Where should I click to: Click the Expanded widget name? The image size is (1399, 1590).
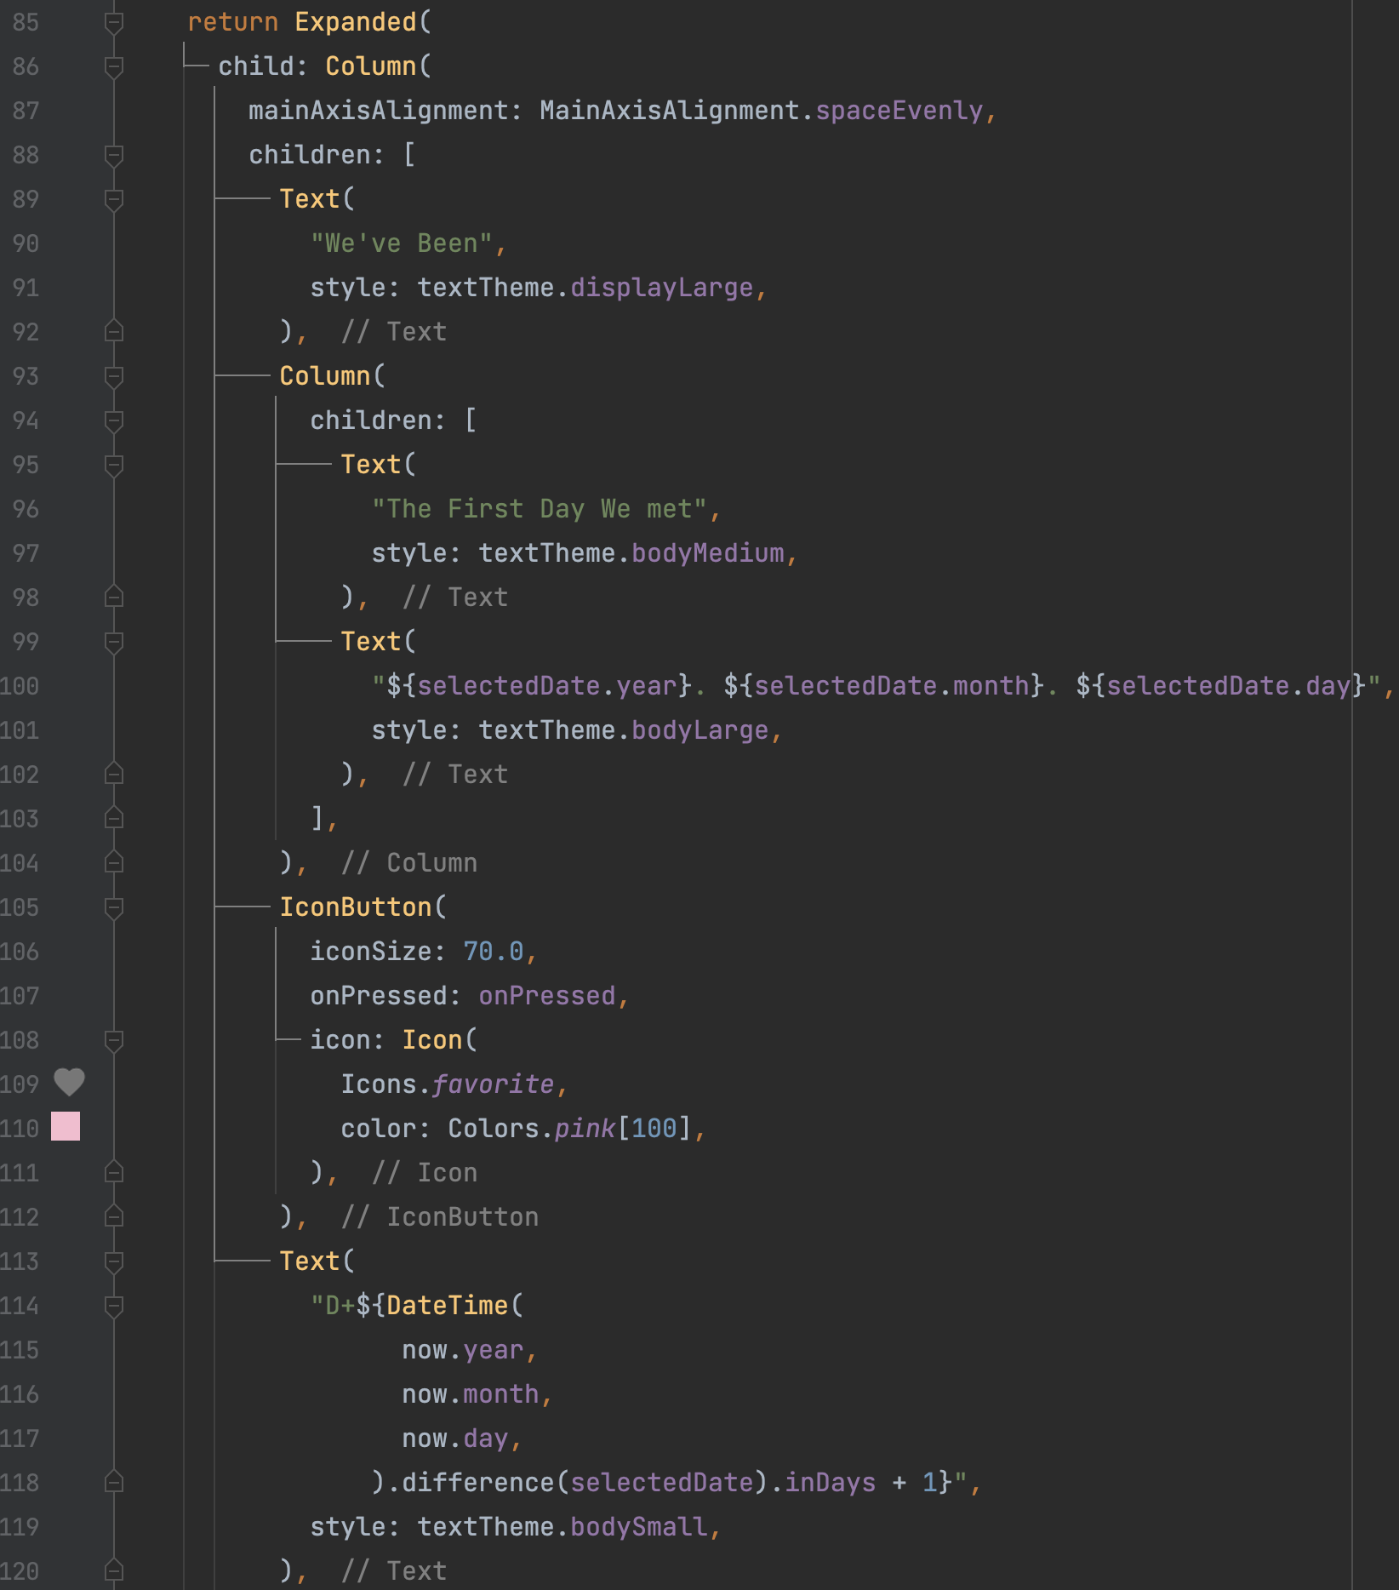coord(356,22)
